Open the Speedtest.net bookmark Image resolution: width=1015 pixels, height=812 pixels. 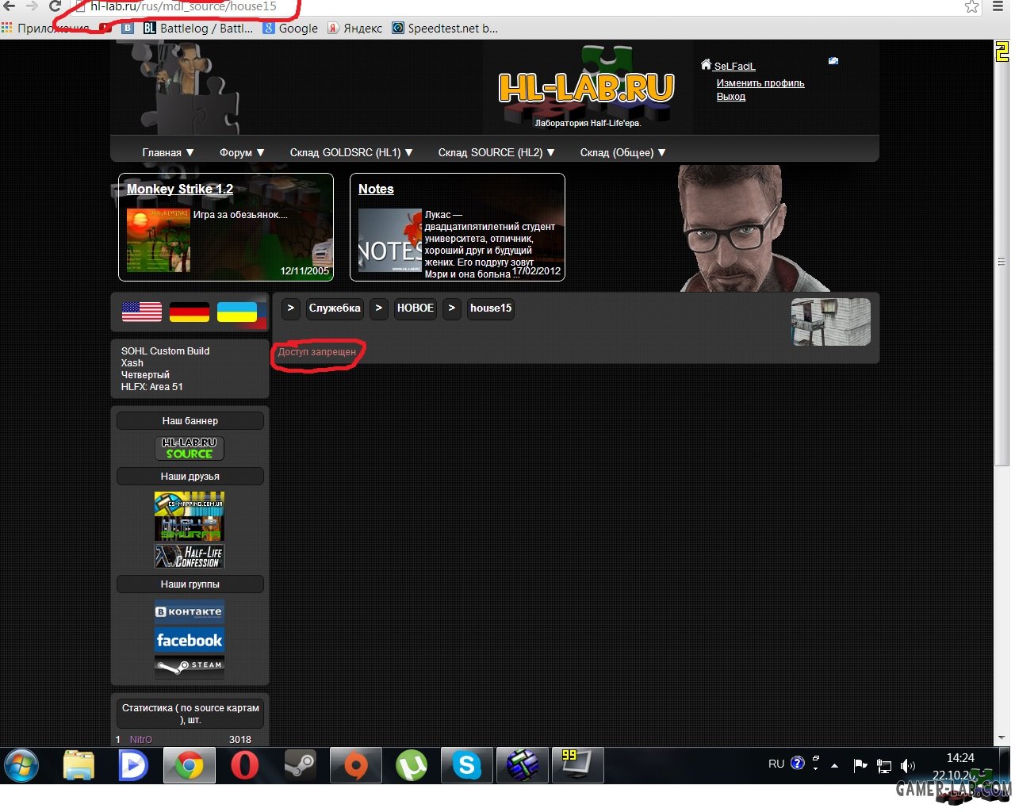pos(445,29)
